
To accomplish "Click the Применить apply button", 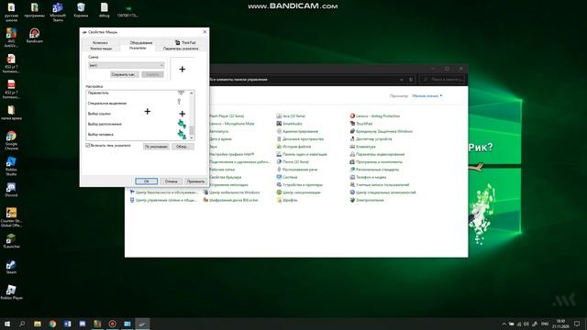I will click(x=195, y=181).
